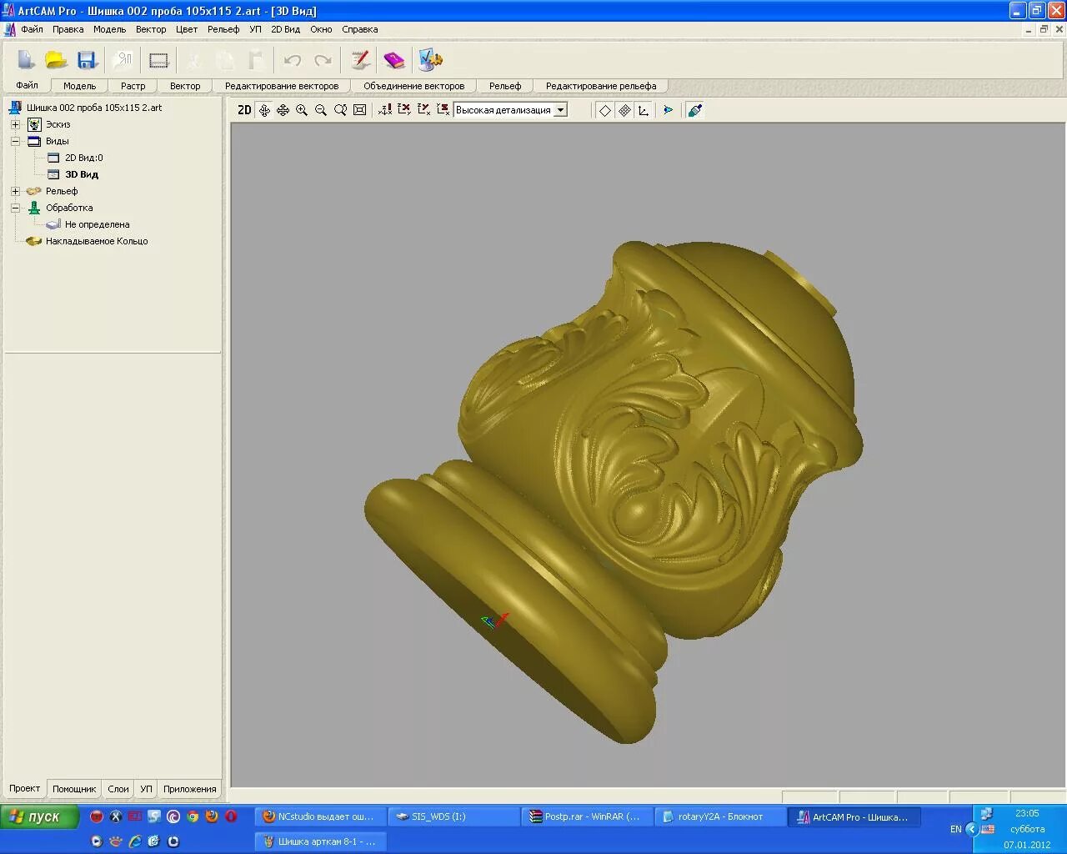Viewport: 1067px width, 854px height.
Task: Open the Правка menu
Action: point(68,29)
